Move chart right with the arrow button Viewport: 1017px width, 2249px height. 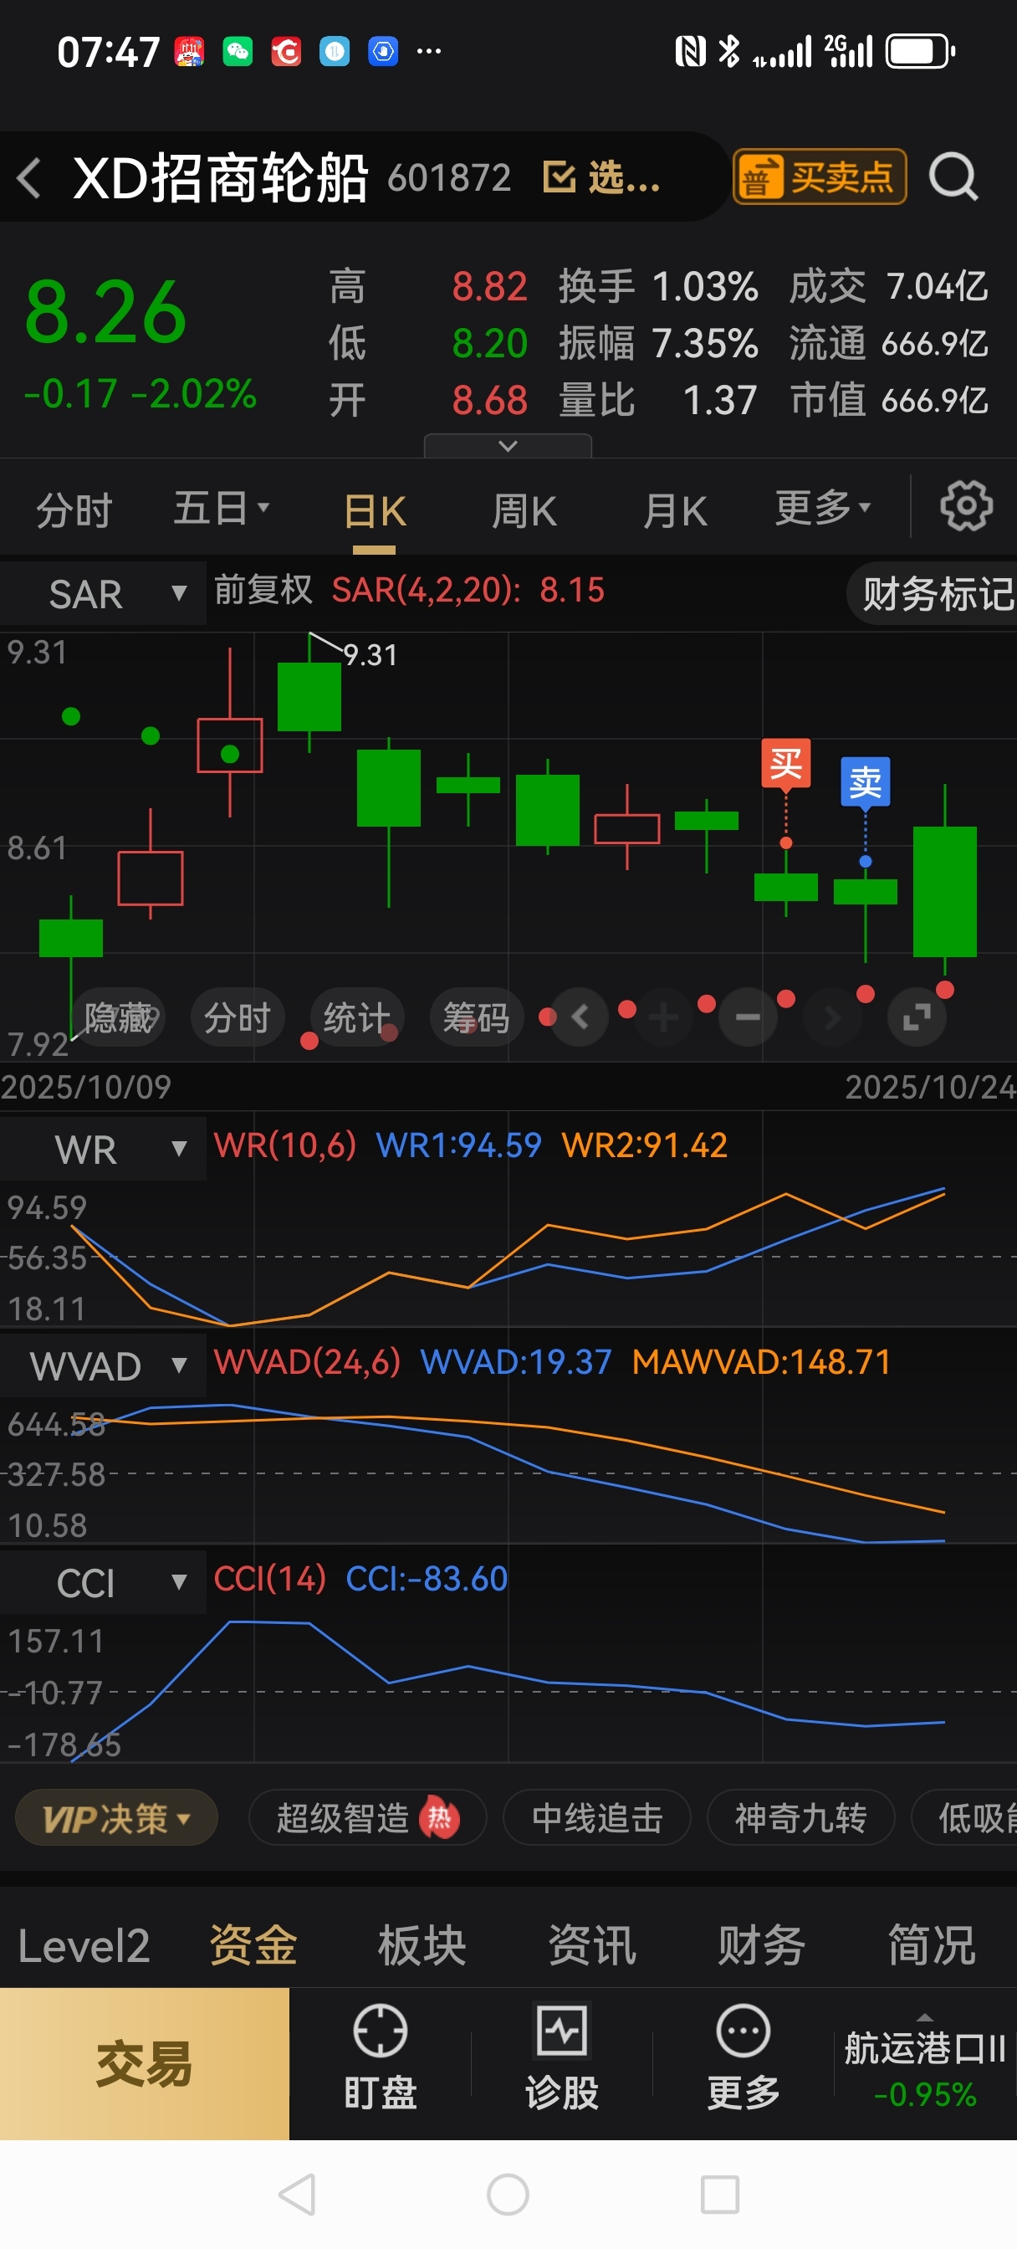[x=832, y=1017]
